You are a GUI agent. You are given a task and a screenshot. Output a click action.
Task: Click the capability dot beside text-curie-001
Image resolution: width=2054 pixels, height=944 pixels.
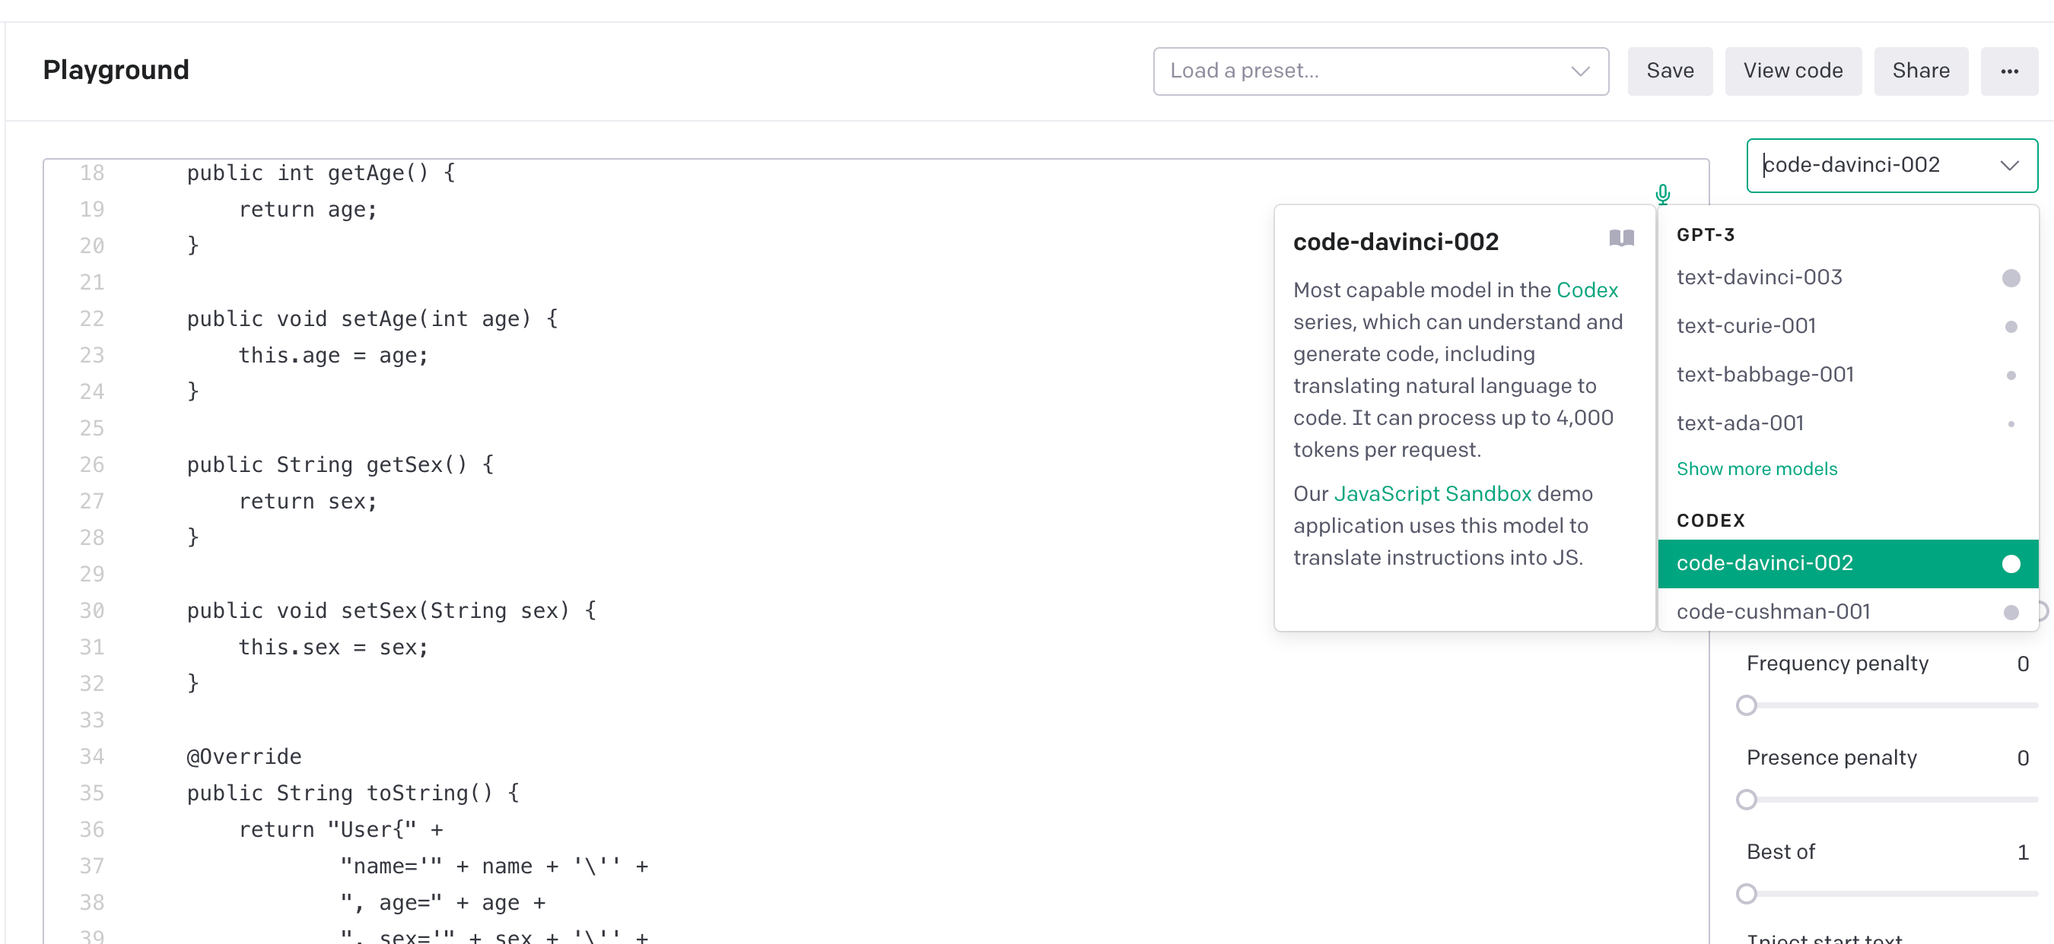click(x=2010, y=327)
